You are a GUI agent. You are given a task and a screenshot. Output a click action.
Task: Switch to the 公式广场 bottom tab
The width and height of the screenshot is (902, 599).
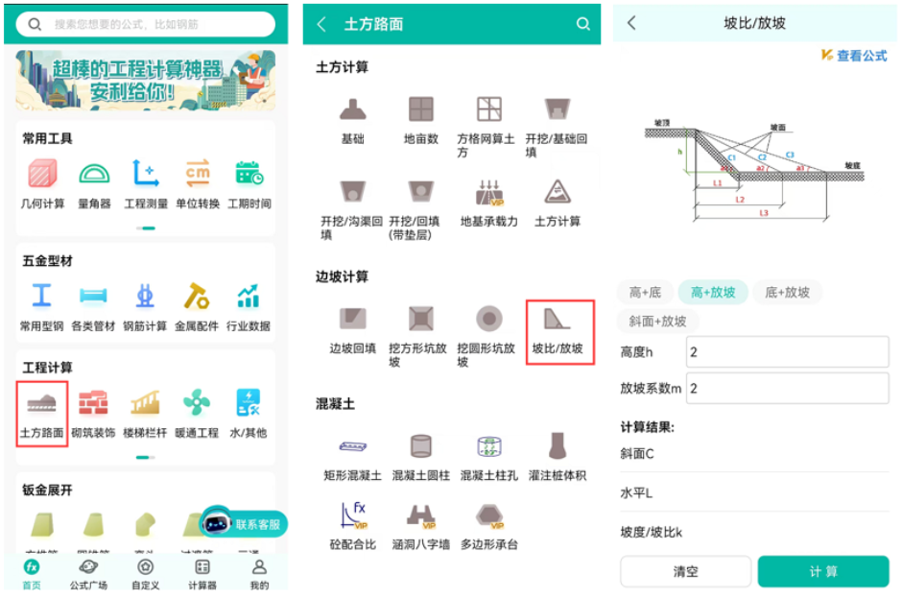click(x=88, y=574)
